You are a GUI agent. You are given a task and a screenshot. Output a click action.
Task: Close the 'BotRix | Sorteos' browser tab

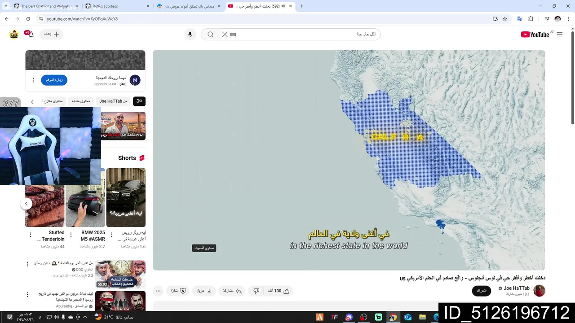147,6
